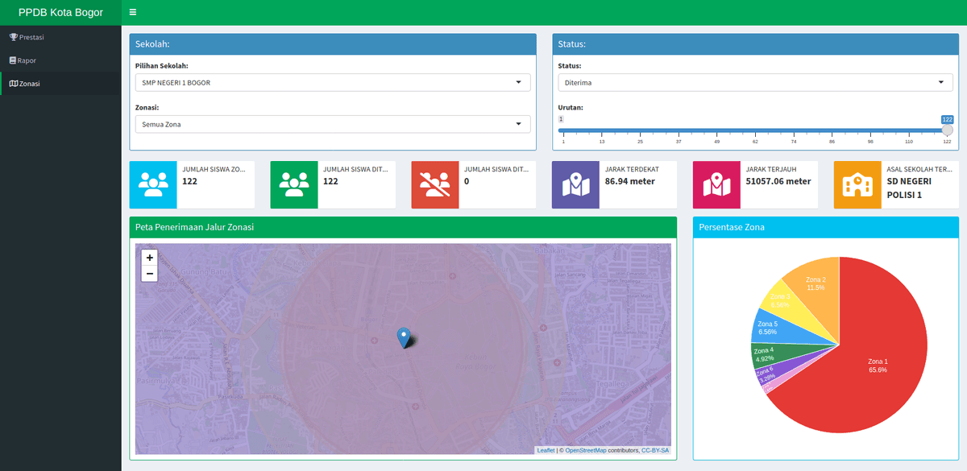Click the orange school building icon
Viewport: 967px width, 471px height.
pyautogui.click(x=857, y=185)
